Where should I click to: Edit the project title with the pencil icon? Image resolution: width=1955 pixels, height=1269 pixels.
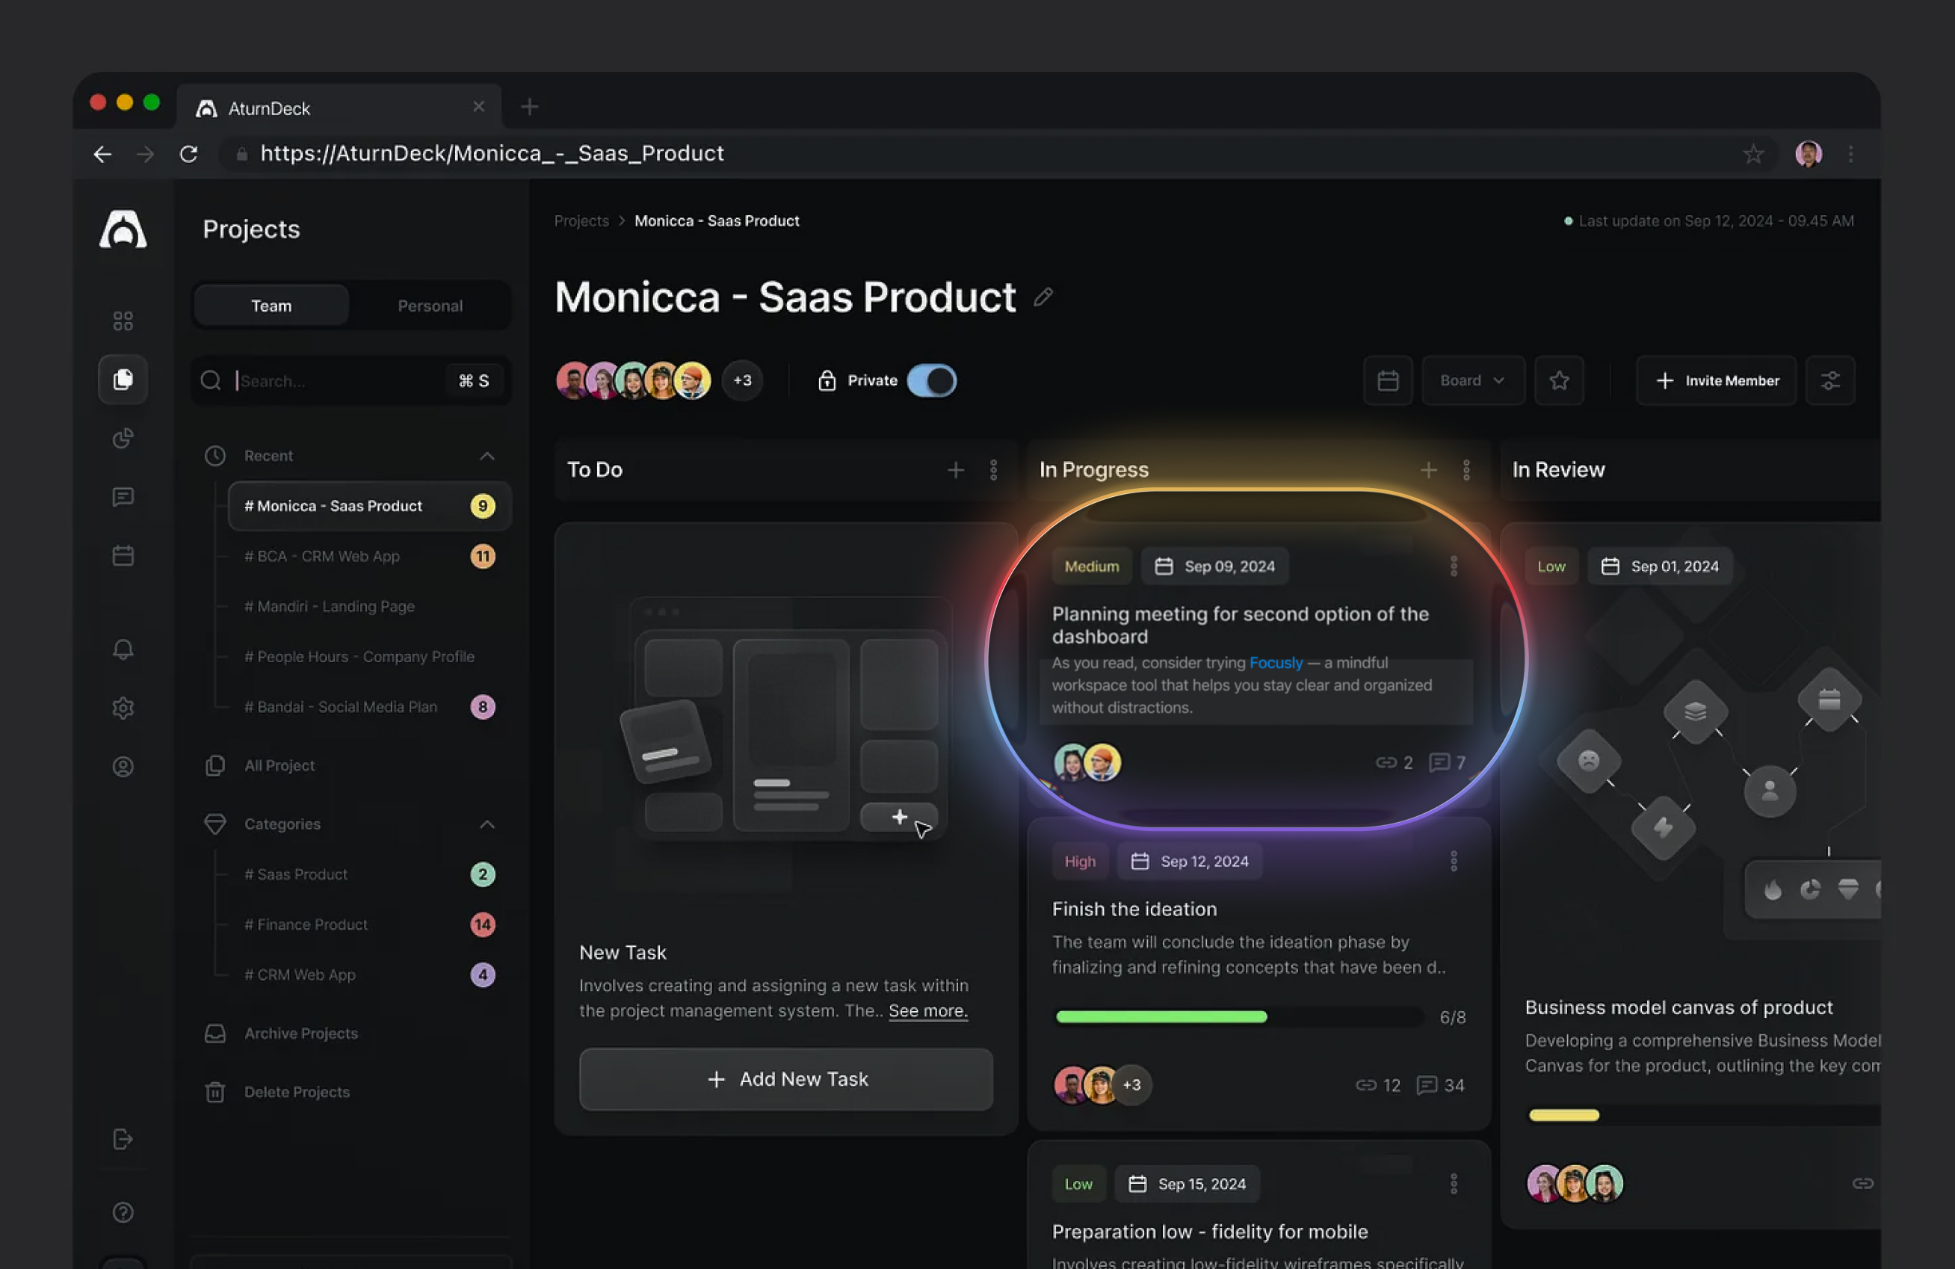coord(1043,297)
